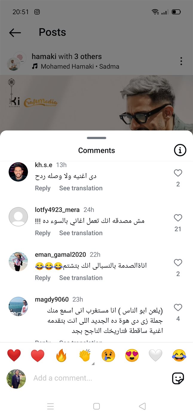Insert the crying face emoji
This screenshot has width=193, height=418.
coord(108,356)
